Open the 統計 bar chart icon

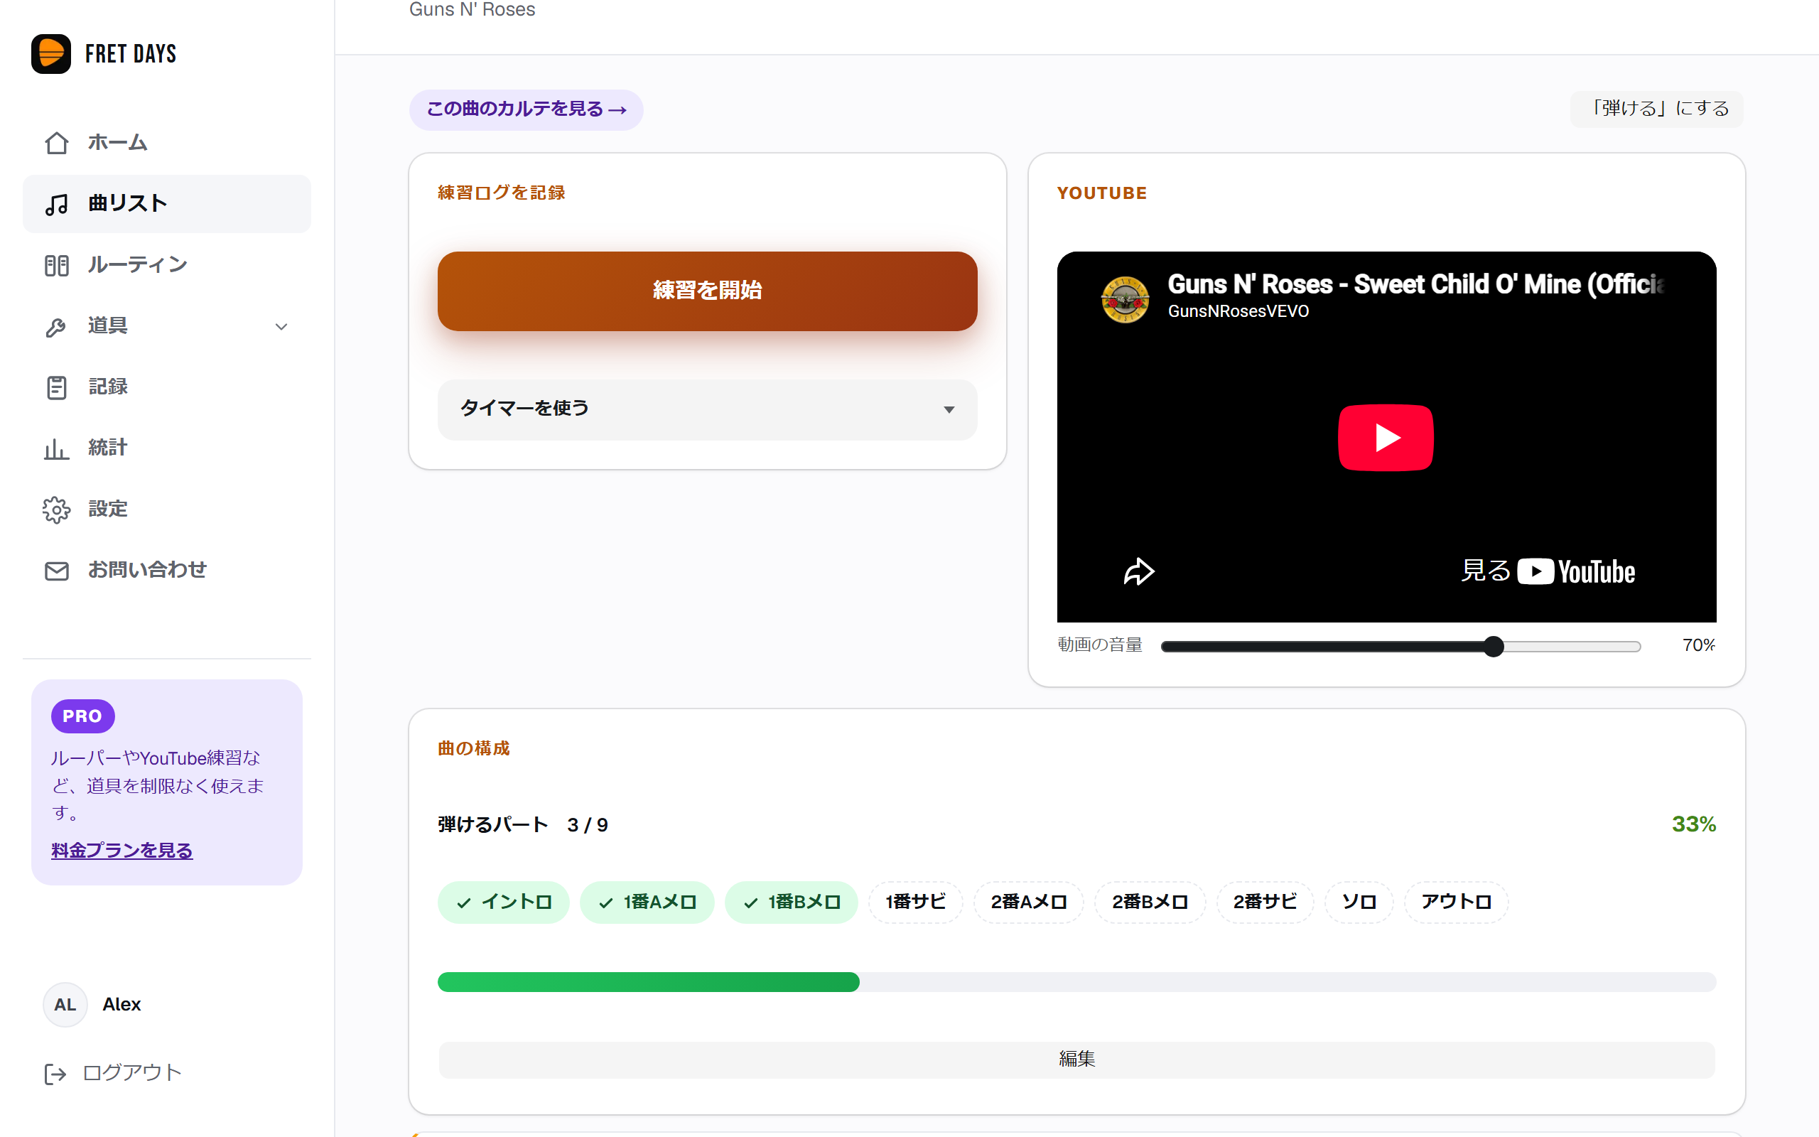(x=56, y=448)
